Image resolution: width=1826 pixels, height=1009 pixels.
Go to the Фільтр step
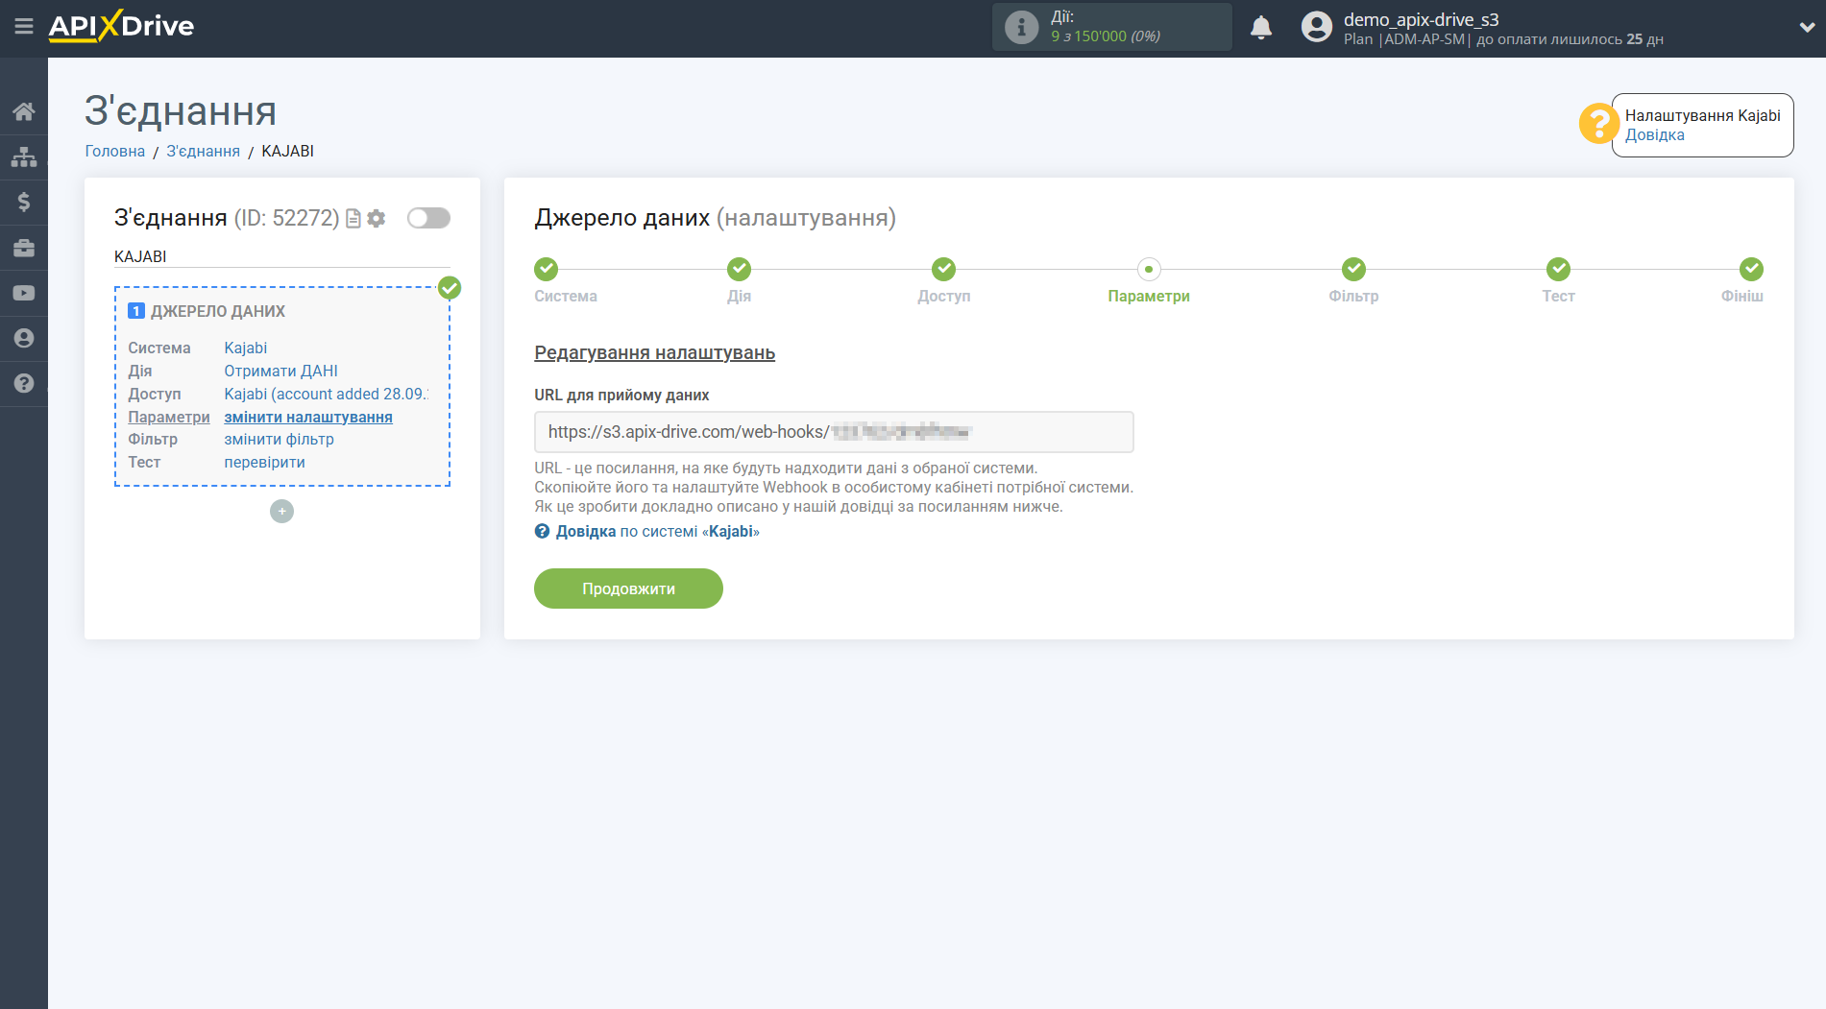(x=1352, y=270)
